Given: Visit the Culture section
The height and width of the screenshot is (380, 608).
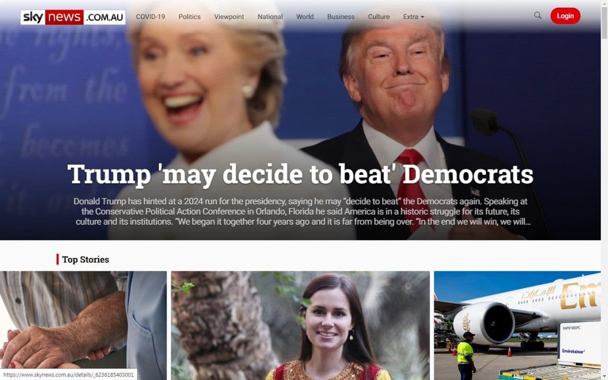Looking at the screenshot, I should (x=379, y=17).
